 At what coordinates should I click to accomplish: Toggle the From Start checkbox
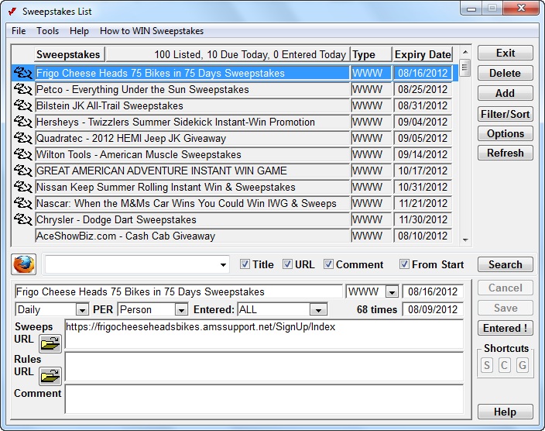404,264
